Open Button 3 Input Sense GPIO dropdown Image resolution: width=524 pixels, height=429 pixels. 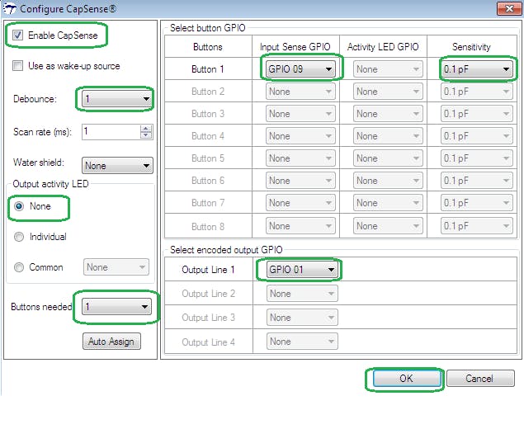tap(300, 114)
